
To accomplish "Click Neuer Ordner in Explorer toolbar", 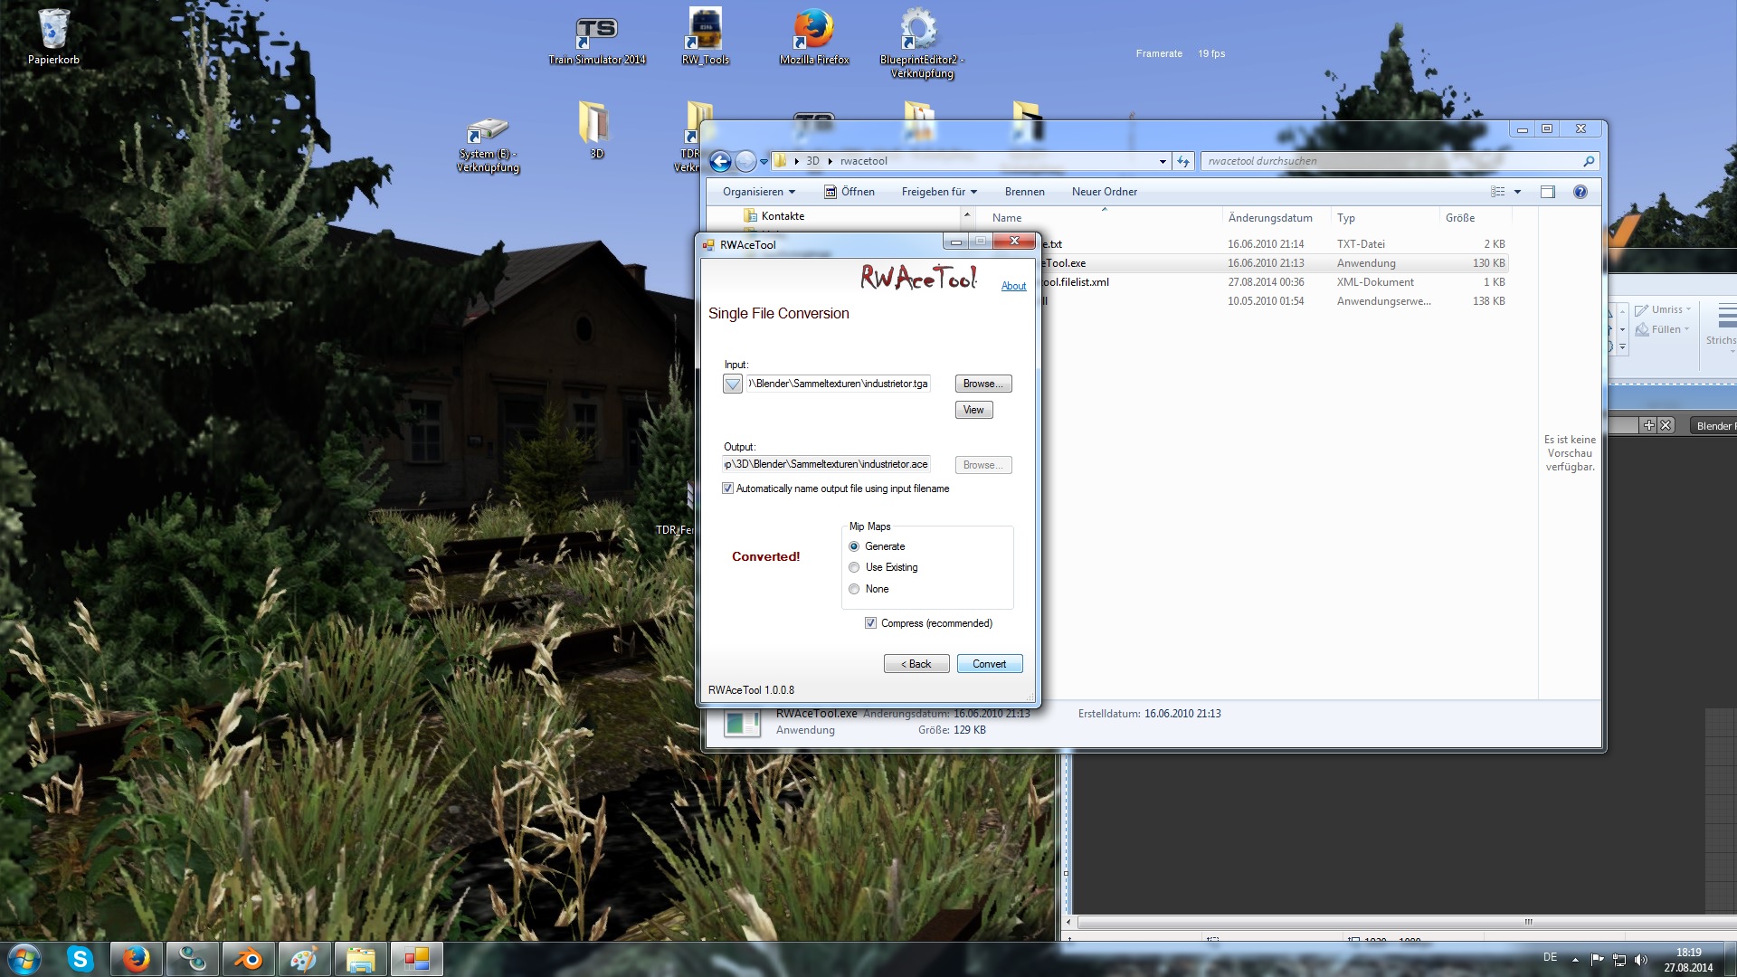I will 1105,192.
